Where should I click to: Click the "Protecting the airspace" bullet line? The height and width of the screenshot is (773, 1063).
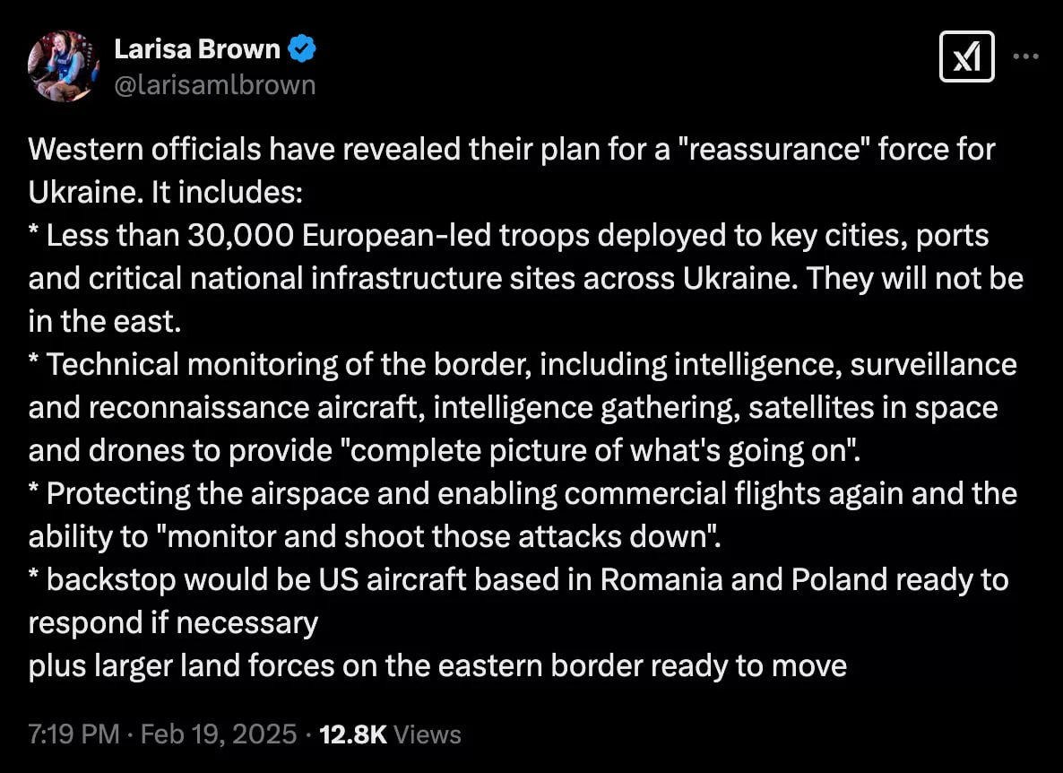pos(523,493)
